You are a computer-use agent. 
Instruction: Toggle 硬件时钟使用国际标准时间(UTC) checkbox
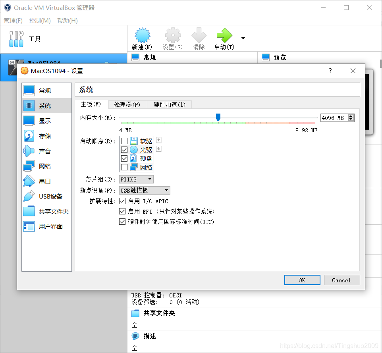(x=122, y=222)
